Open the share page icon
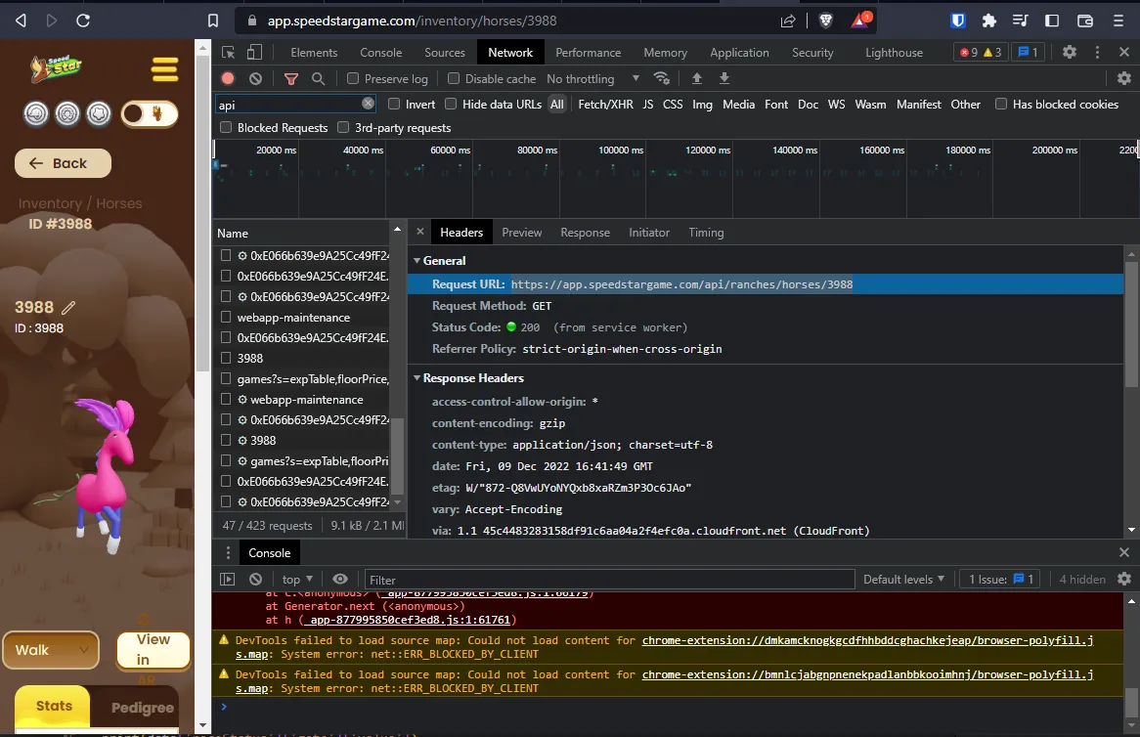 pos(788,22)
